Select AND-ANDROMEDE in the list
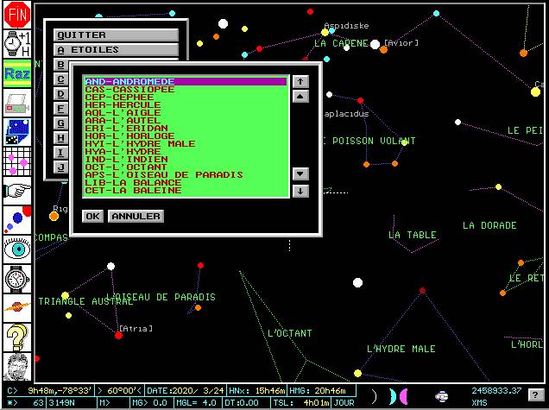The width and height of the screenshot is (549, 410). tap(186, 82)
